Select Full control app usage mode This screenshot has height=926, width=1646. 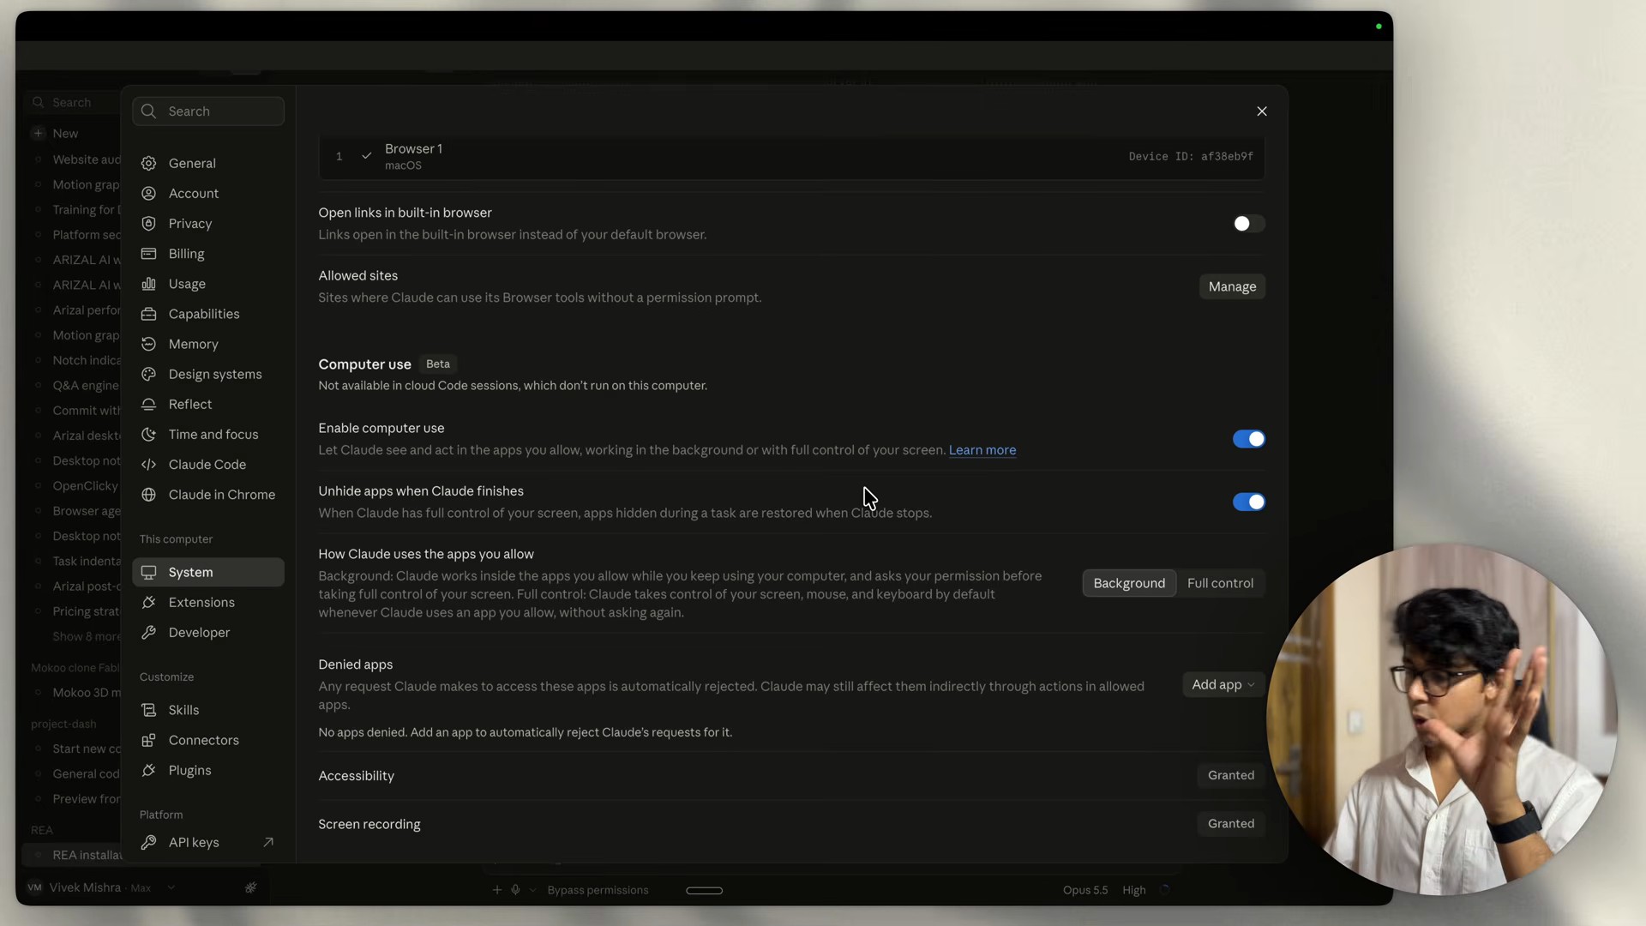click(x=1220, y=583)
